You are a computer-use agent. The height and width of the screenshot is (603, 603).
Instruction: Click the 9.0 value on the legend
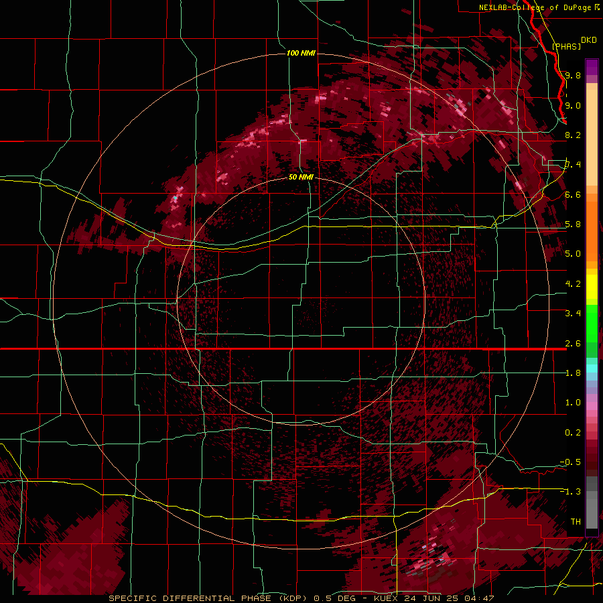tap(573, 105)
